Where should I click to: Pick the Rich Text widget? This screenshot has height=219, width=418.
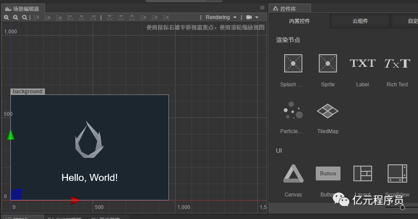tap(397, 70)
